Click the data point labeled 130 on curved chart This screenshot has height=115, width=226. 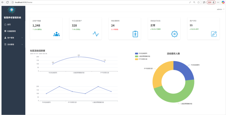(x=105, y=62)
